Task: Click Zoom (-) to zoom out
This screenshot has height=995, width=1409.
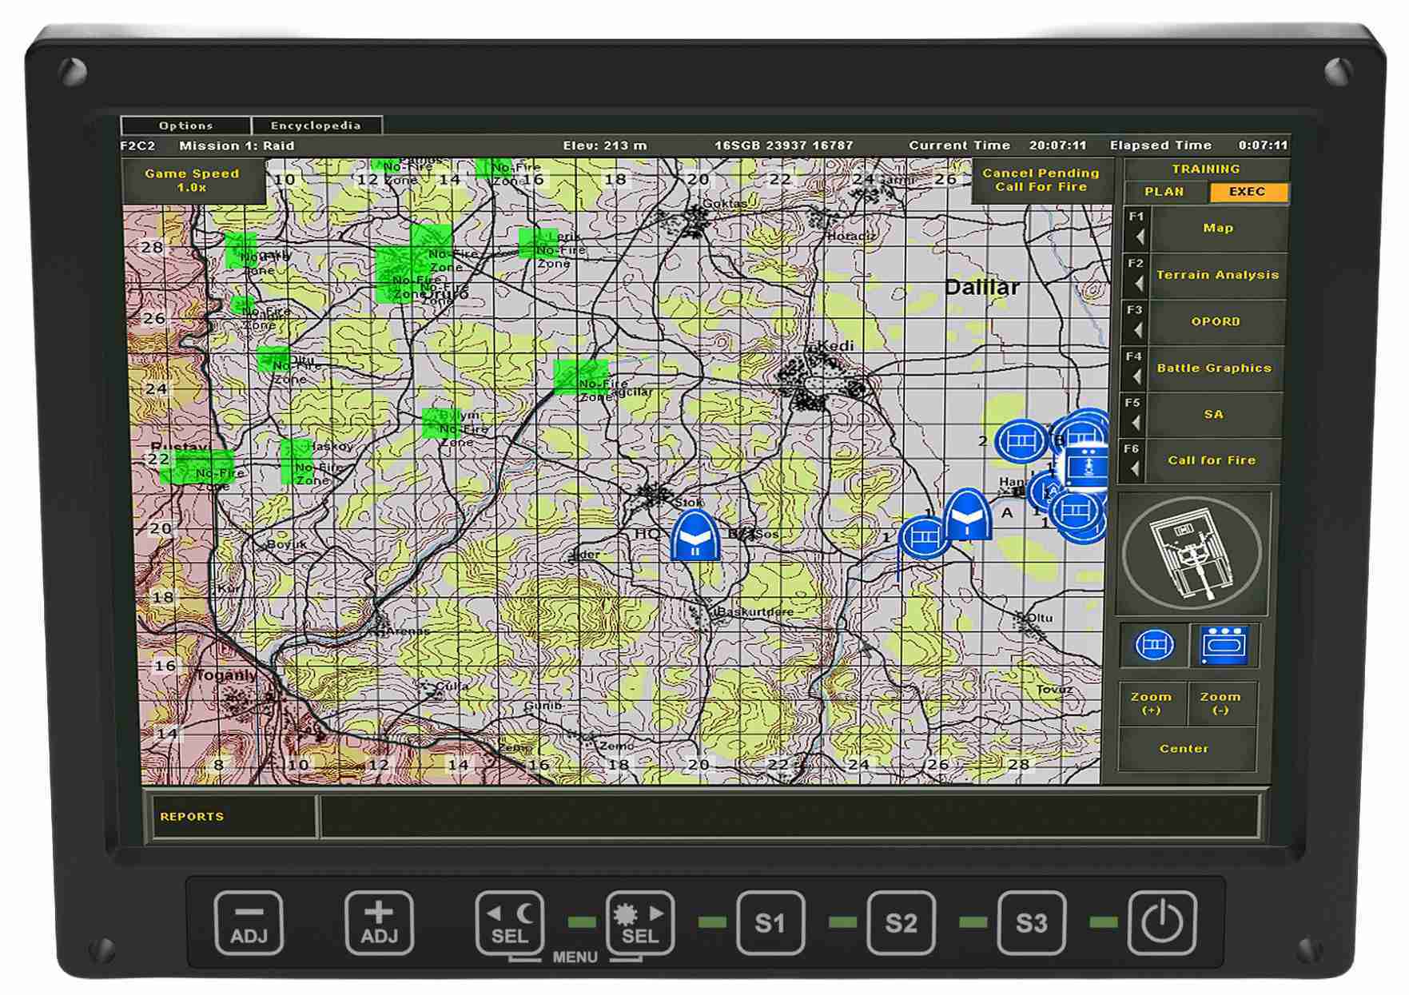Action: pos(1221,703)
